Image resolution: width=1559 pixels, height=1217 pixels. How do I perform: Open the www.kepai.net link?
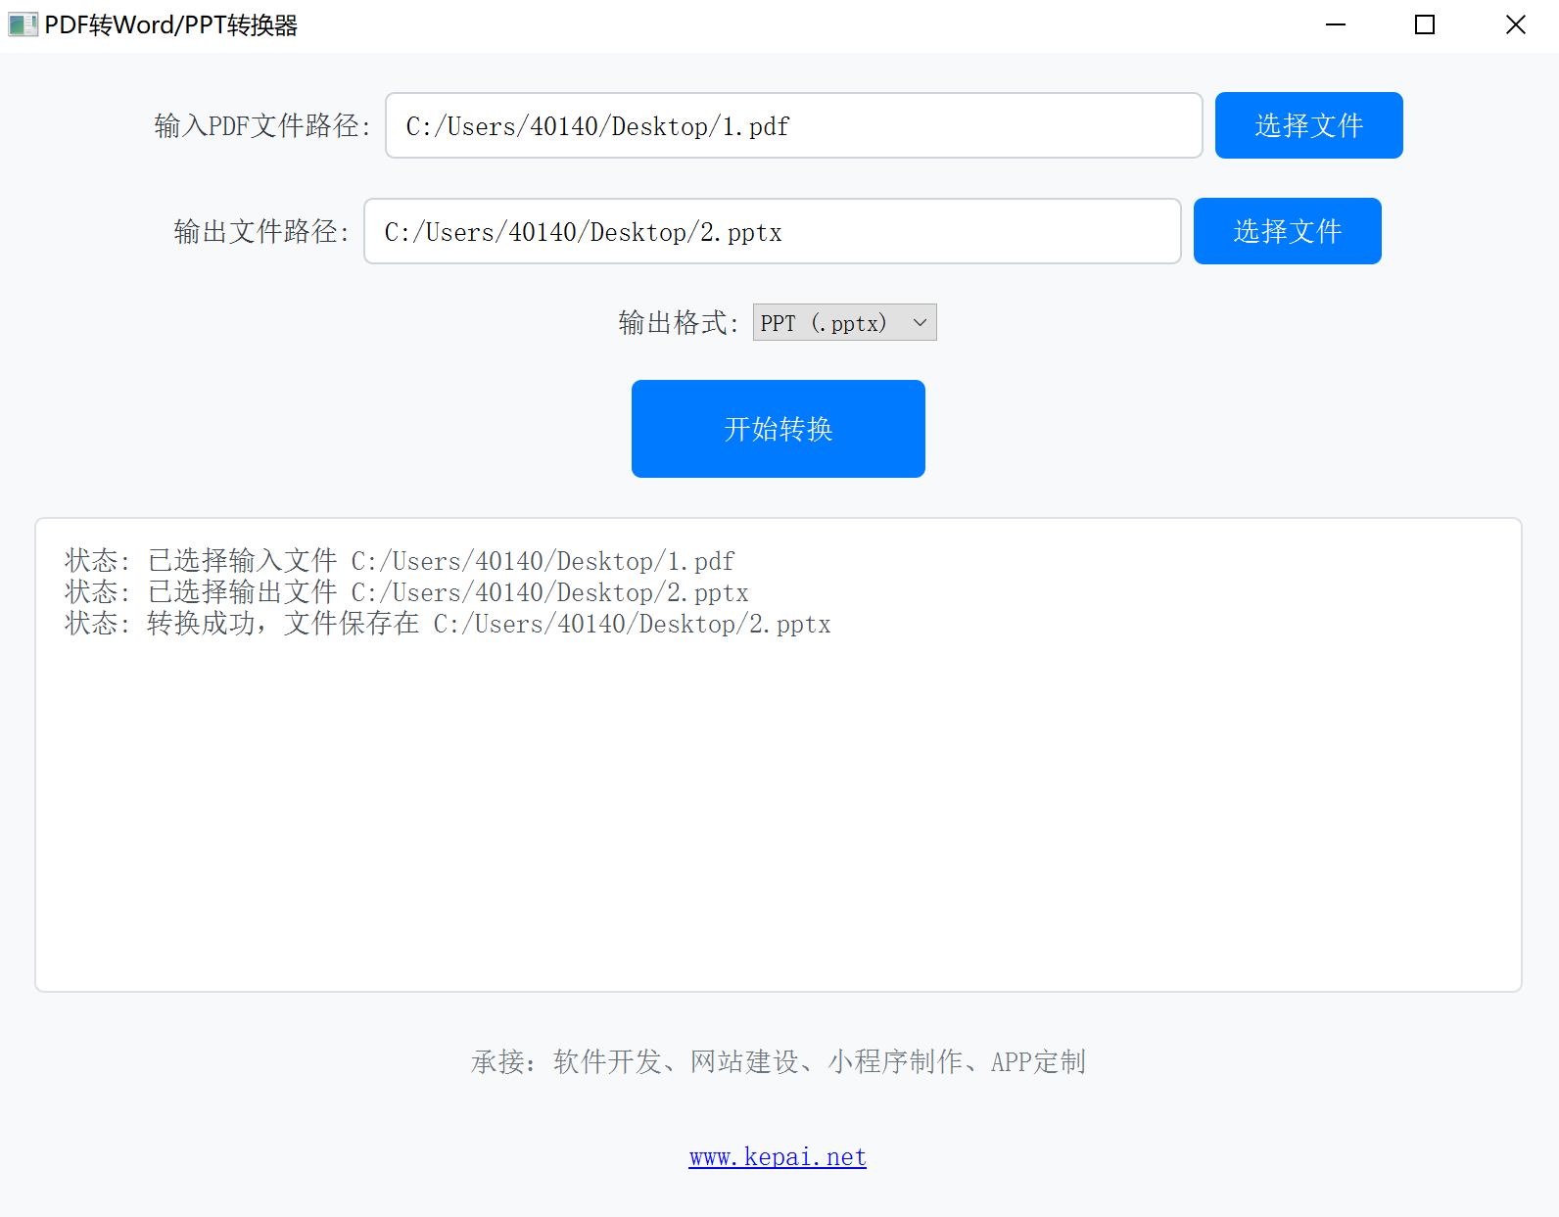[778, 1157]
